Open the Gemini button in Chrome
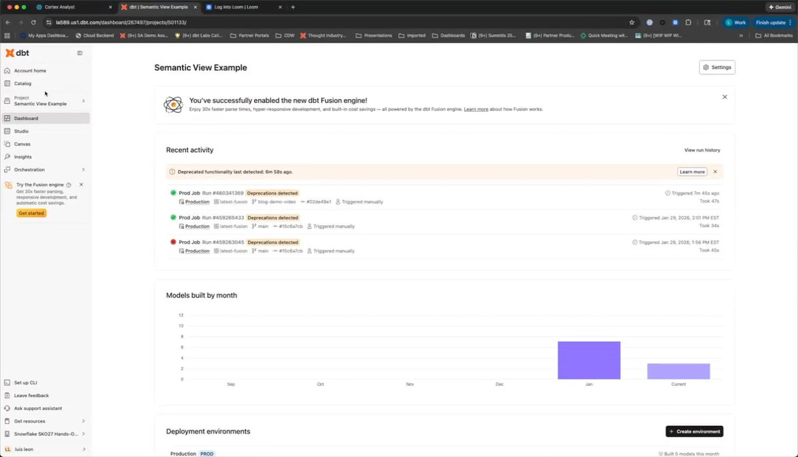 [780, 7]
